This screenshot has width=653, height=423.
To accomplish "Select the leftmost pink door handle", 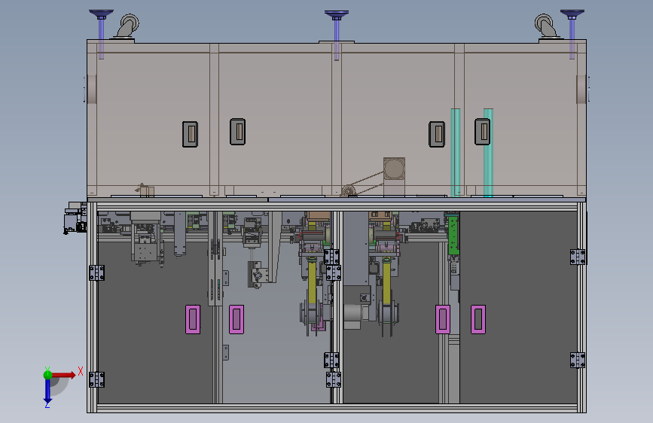I will (193, 319).
